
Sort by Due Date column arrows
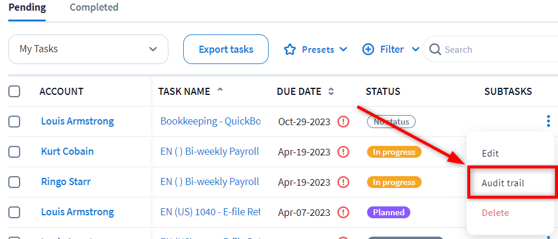click(331, 92)
